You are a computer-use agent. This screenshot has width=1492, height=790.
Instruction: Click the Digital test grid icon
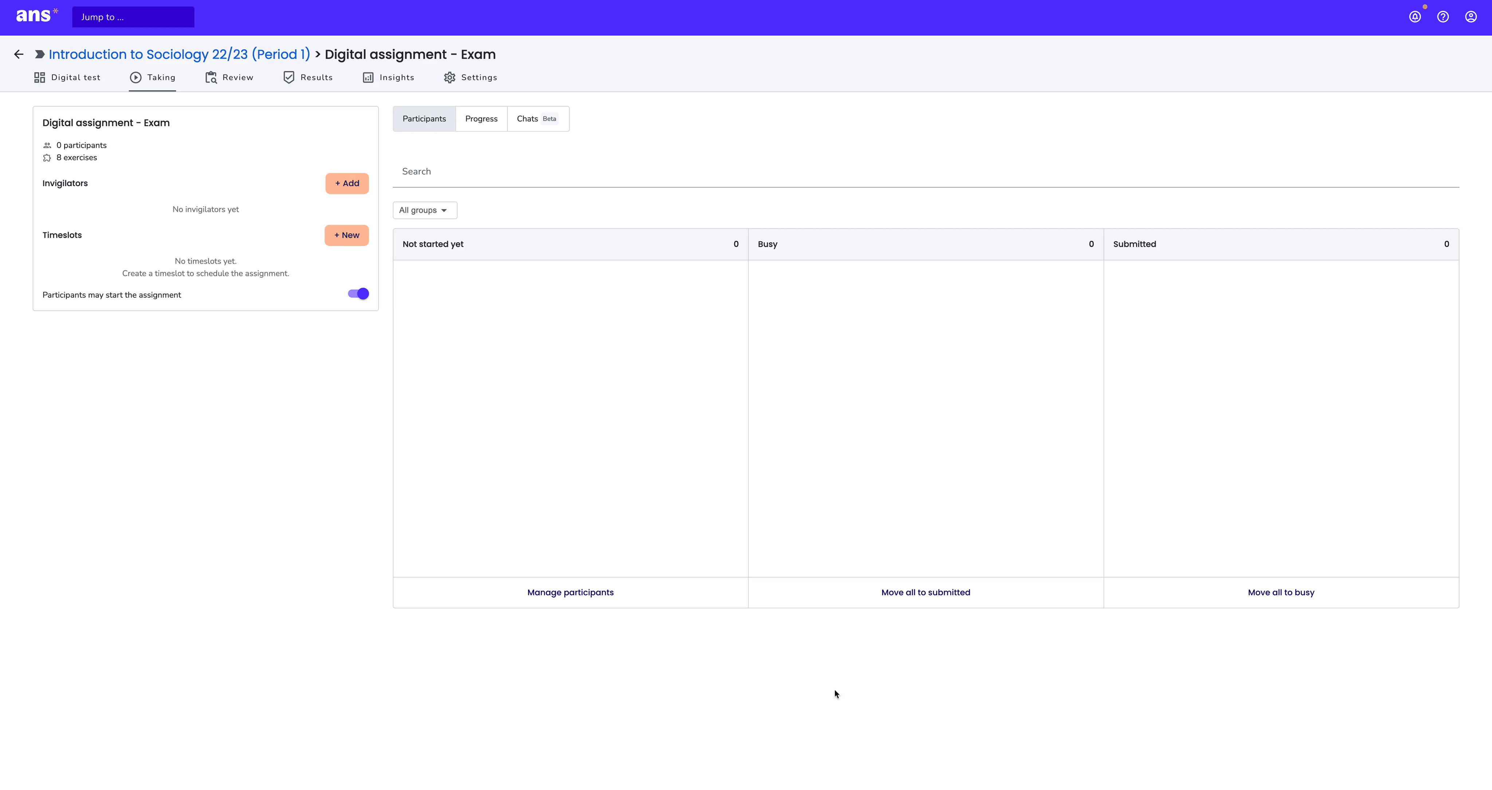pos(39,78)
